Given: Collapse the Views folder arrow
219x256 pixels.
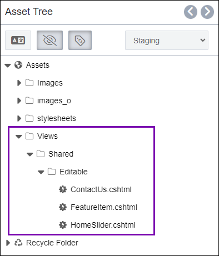Looking at the screenshot, I should point(19,137).
